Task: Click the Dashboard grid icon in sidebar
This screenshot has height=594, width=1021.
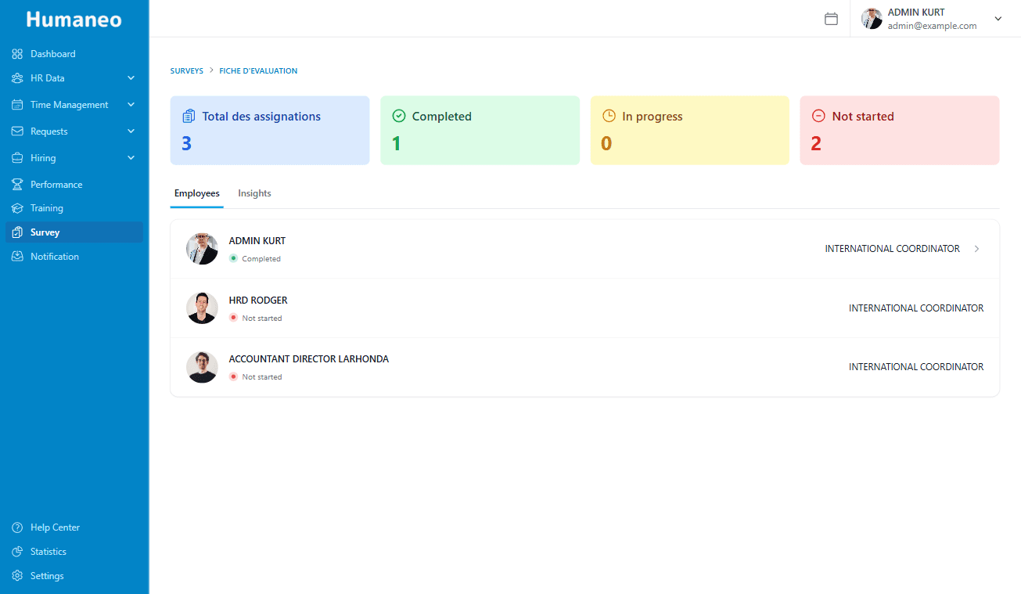Action: point(17,54)
